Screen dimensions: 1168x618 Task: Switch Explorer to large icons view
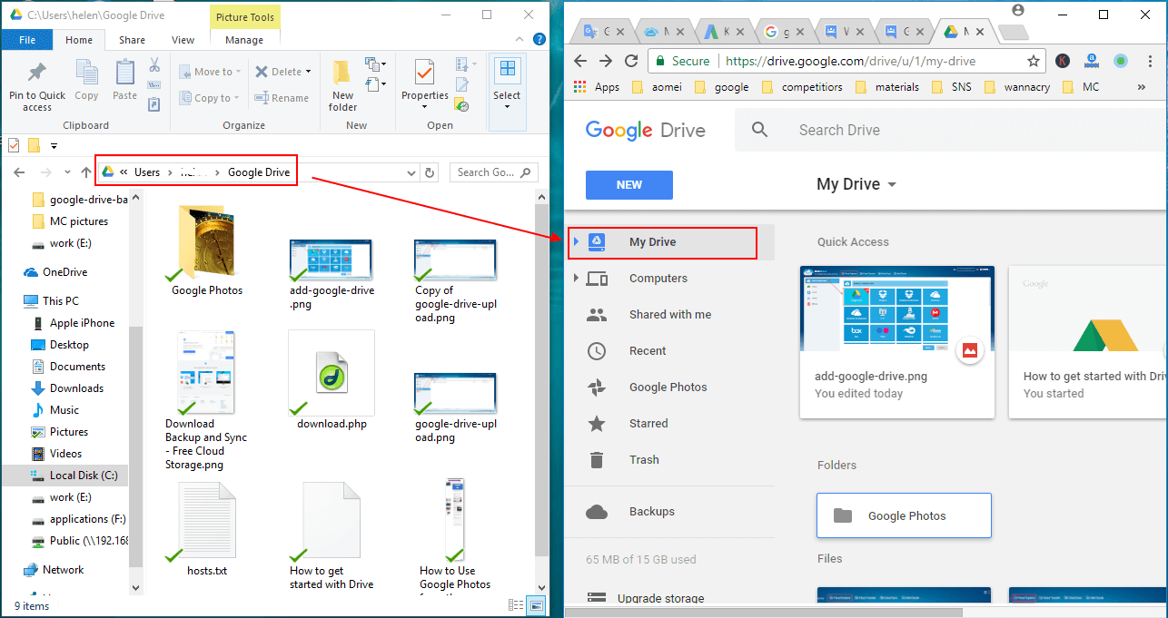[x=536, y=605]
